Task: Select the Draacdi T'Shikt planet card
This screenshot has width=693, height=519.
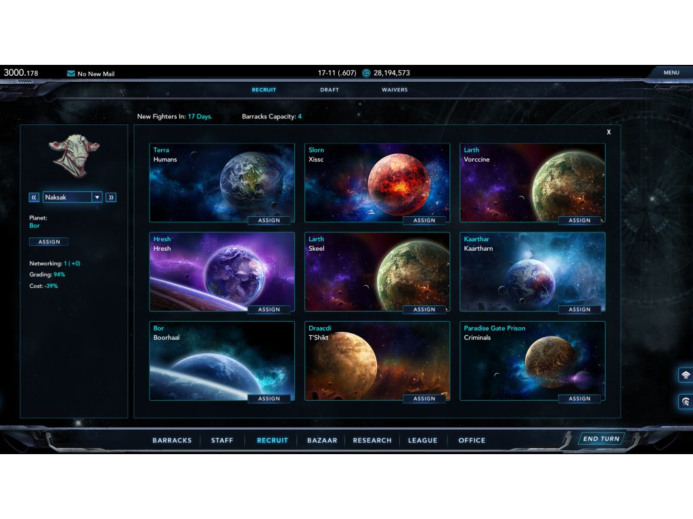Action: coord(377,361)
